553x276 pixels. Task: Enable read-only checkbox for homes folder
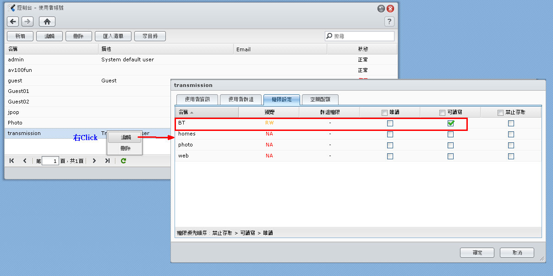[390, 134]
